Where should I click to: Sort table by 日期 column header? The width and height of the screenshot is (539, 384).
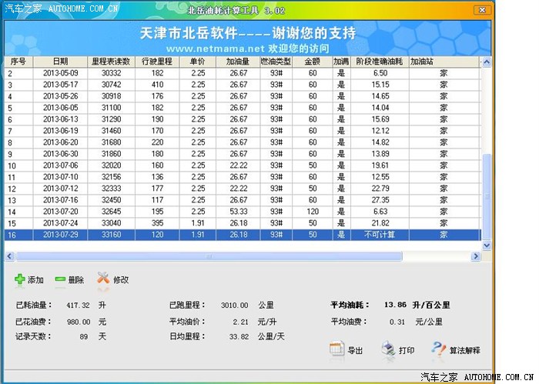[x=60, y=61]
